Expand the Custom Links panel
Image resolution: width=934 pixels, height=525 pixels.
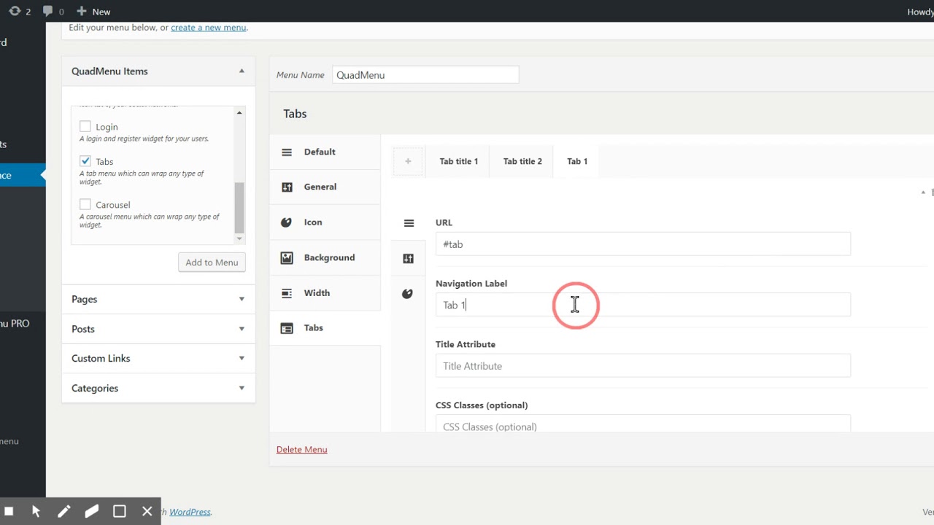242,359
